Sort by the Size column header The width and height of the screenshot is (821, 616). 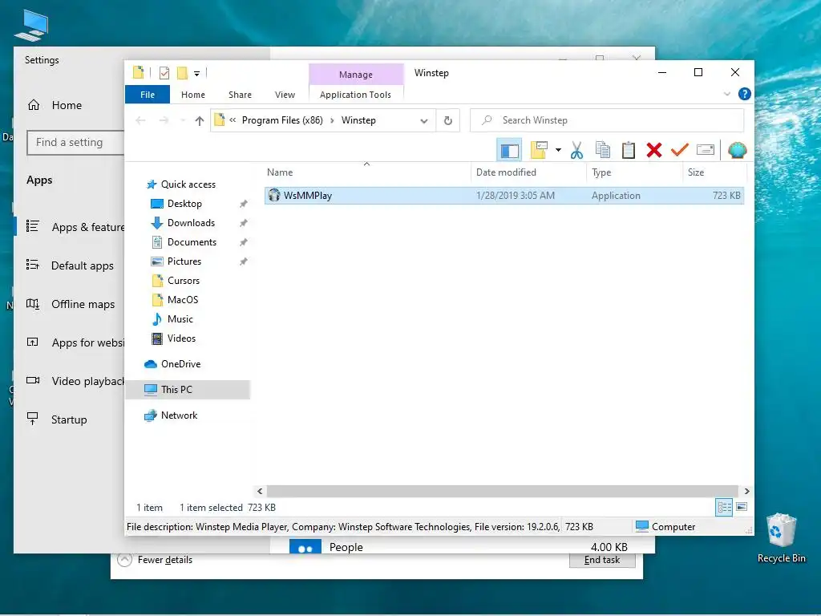tap(714, 172)
